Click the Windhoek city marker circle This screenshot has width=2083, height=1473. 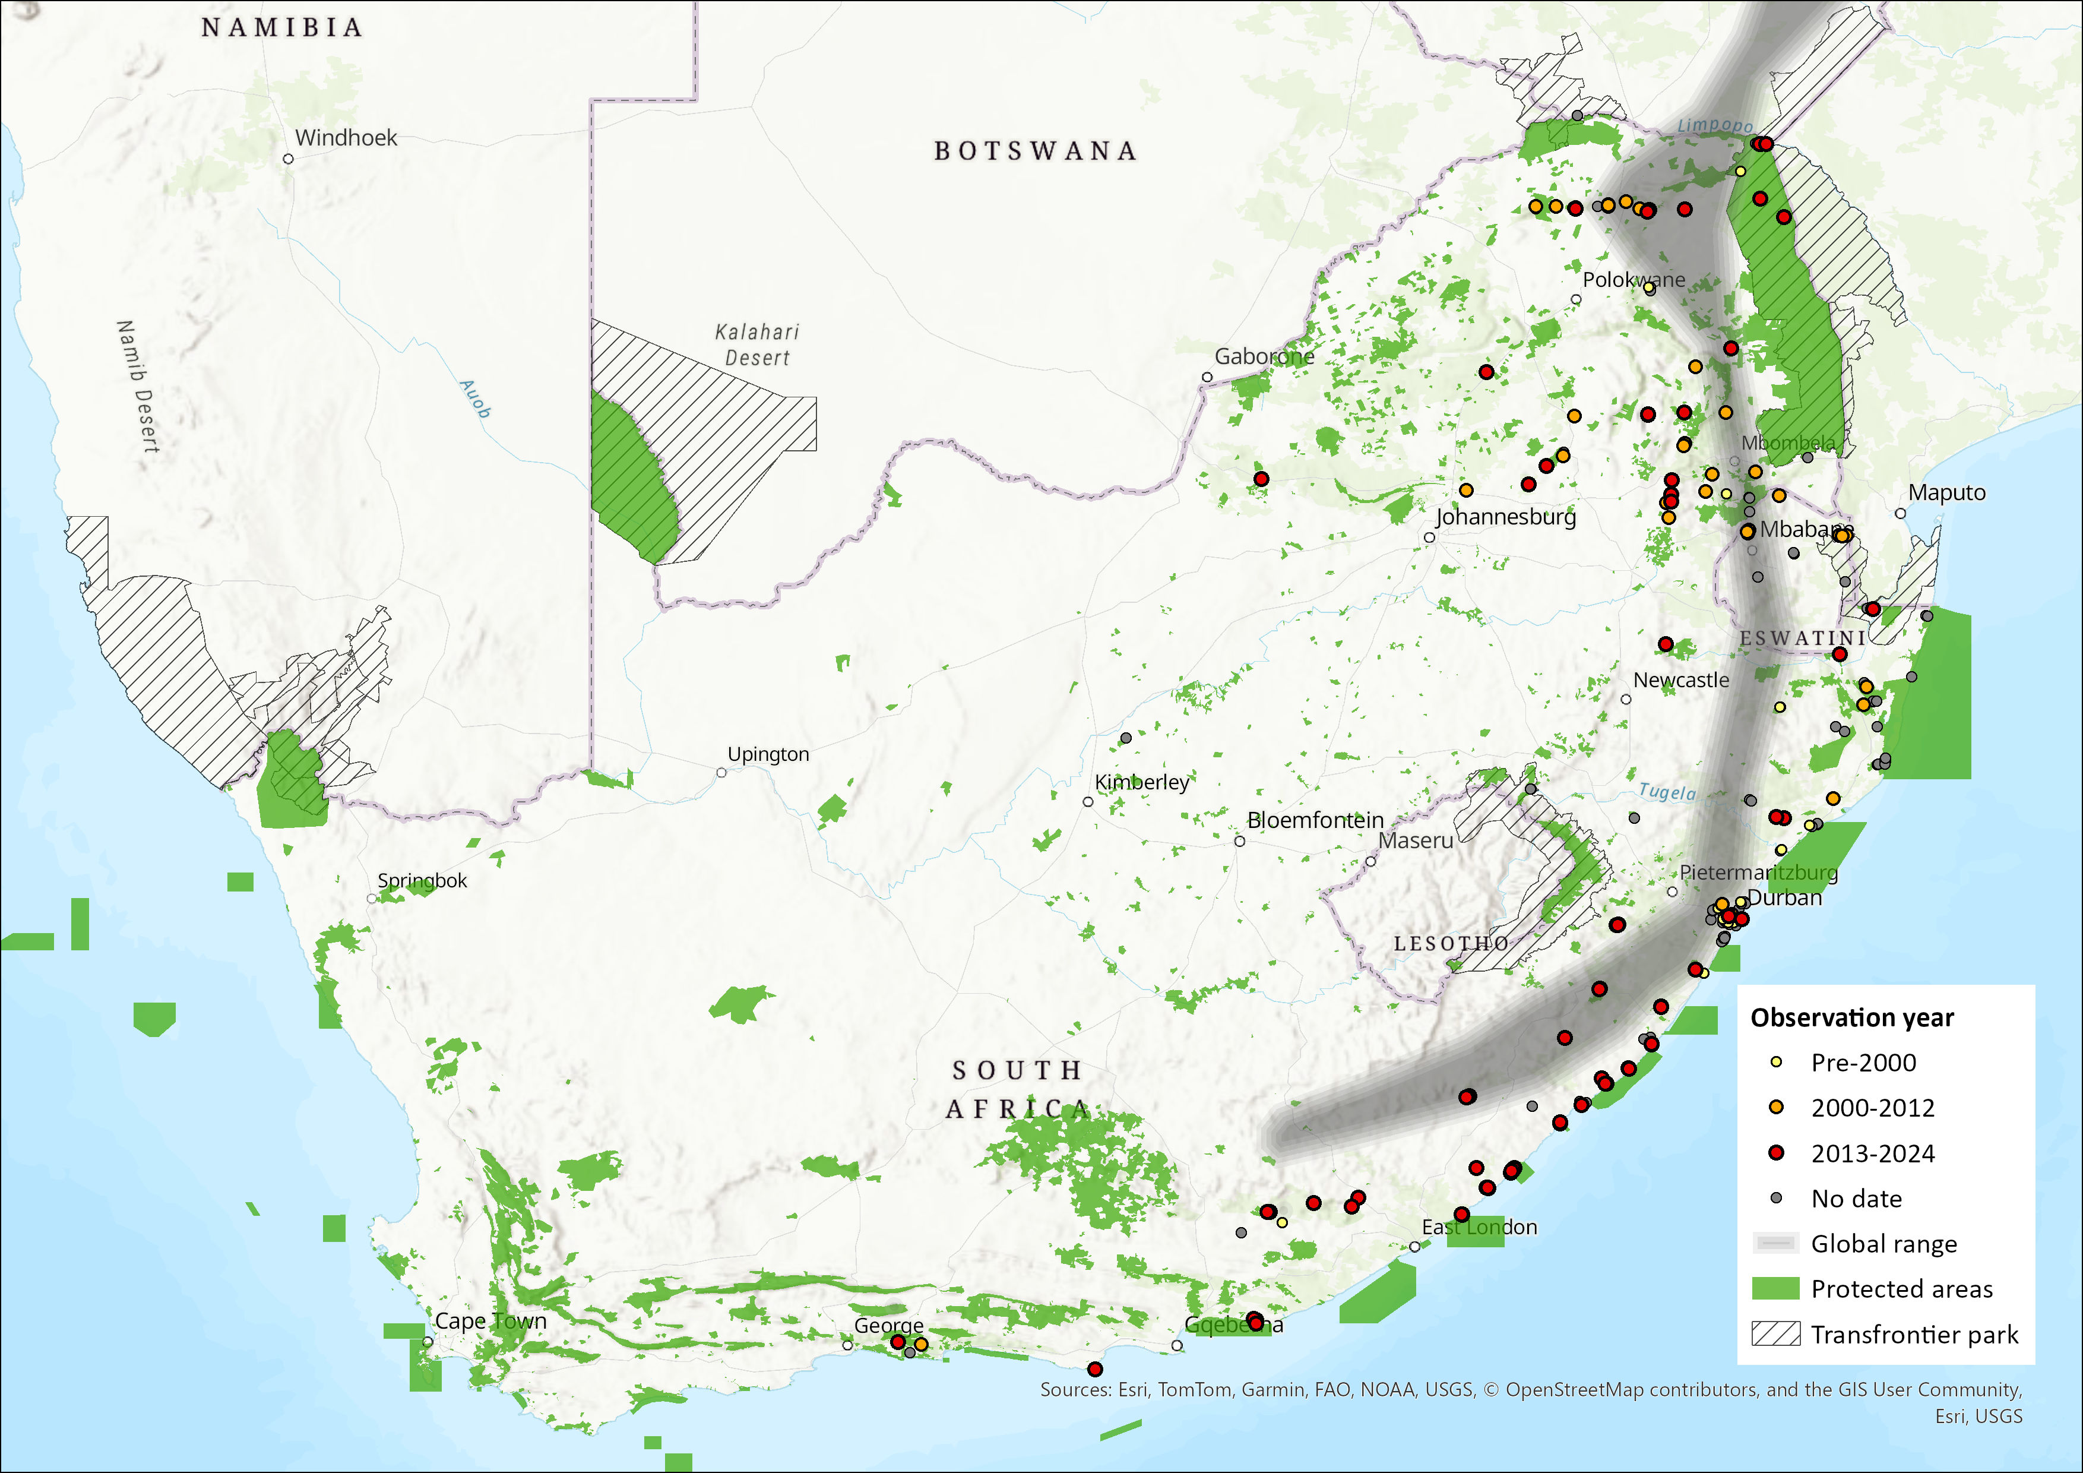coord(289,159)
